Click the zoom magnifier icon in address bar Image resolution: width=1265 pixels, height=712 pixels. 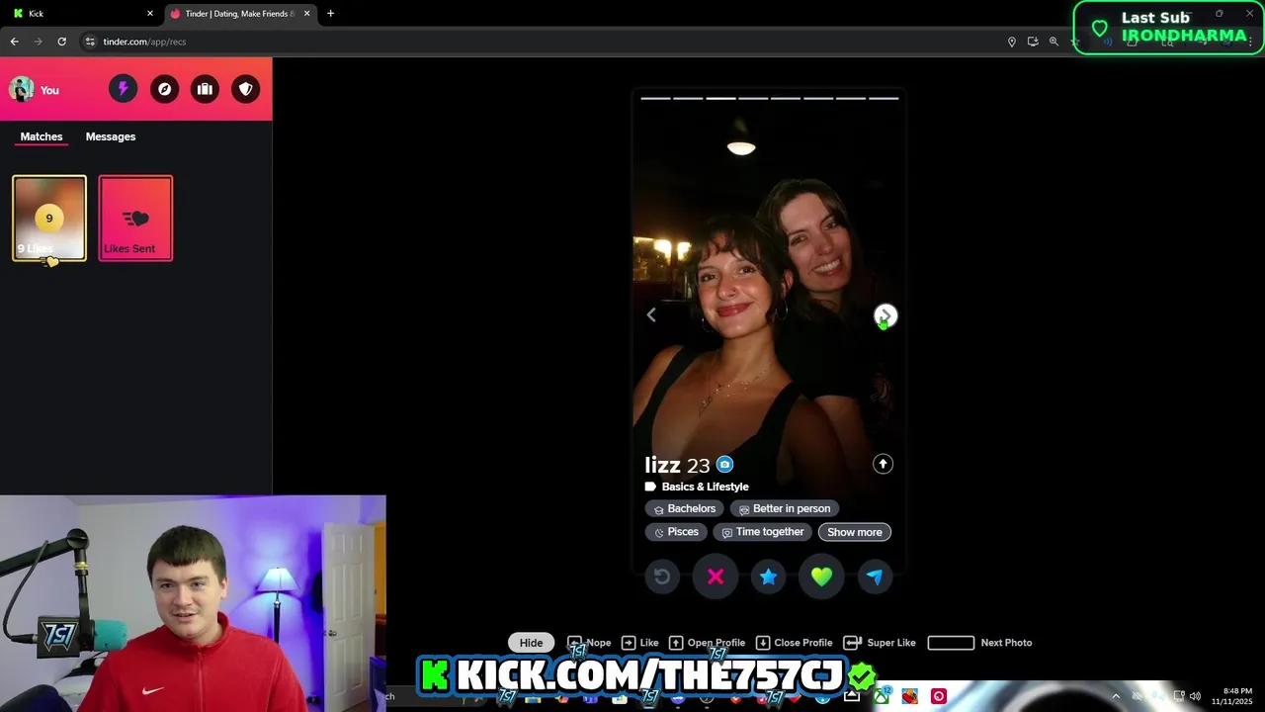pos(1054,42)
